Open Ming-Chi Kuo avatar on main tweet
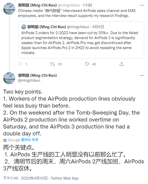This screenshot has height=184, width=148. pos(9,78)
